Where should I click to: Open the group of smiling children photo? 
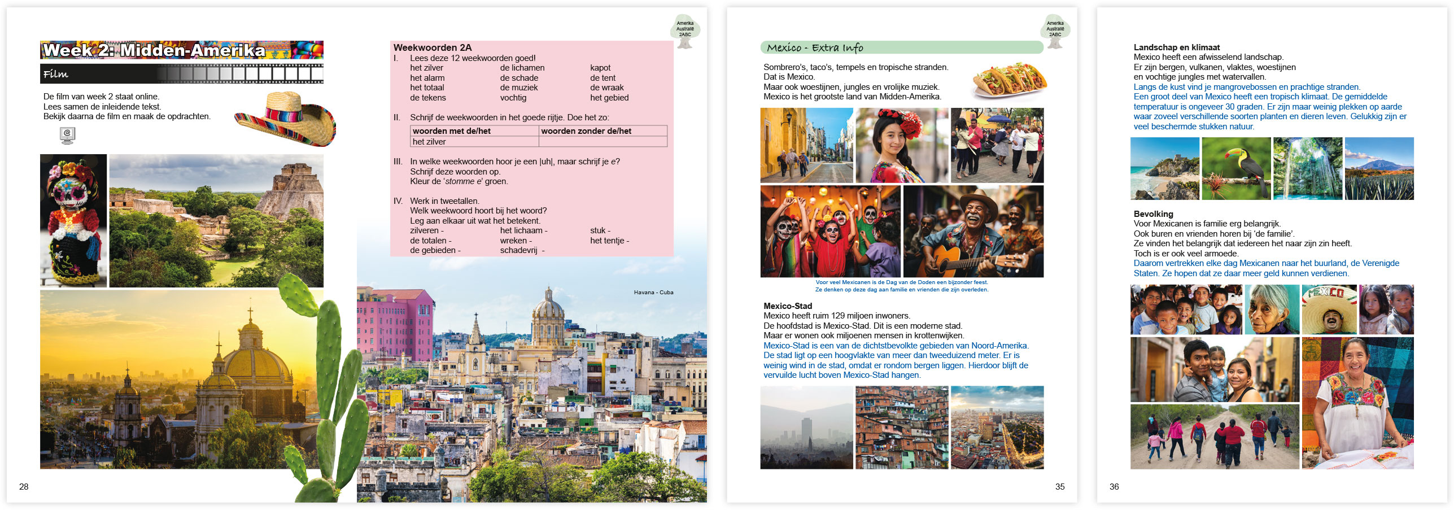tap(1186, 310)
